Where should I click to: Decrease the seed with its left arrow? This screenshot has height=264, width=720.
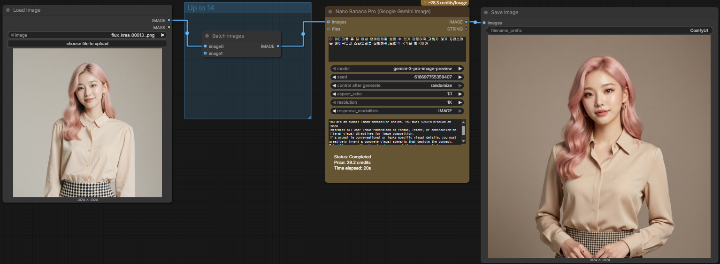tap(334, 77)
